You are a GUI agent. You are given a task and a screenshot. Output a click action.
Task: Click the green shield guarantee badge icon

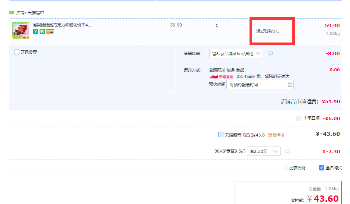point(42,31)
